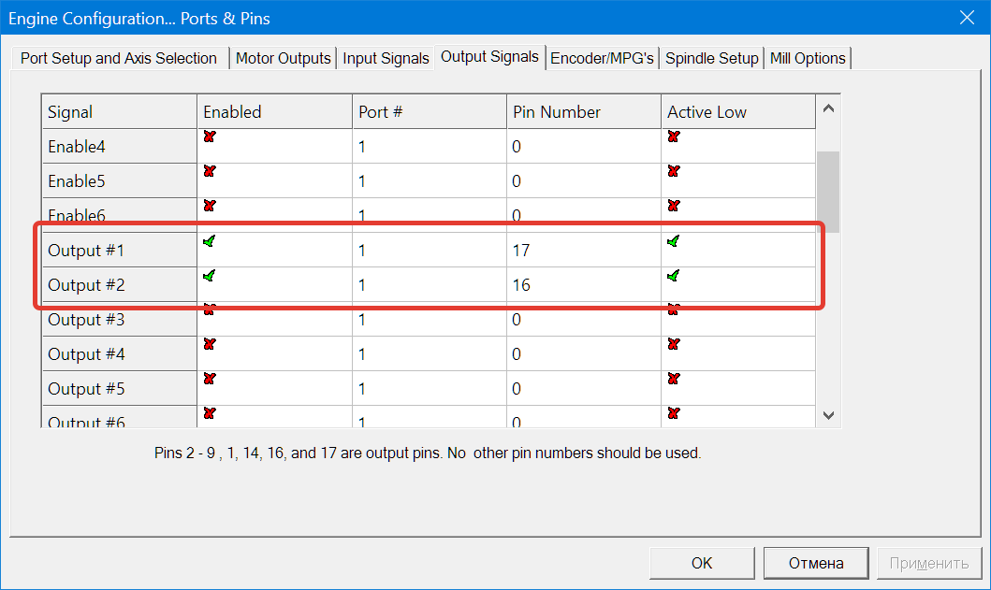Click the red X Enabled for Output #4
991x590 pixels.
tap(209, 345)
